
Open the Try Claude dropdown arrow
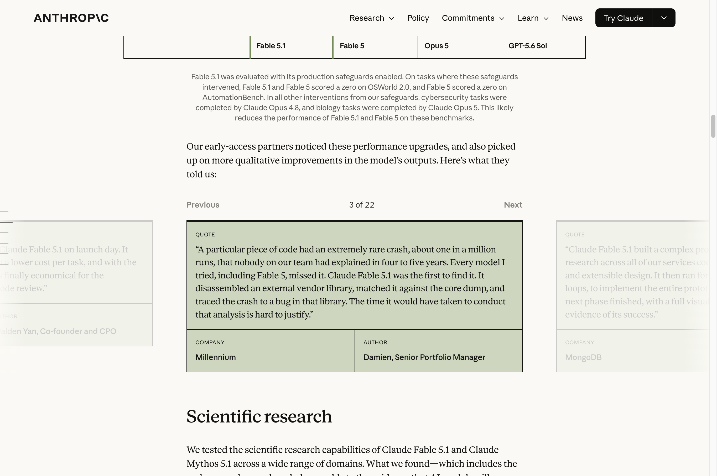pos(664,18)
